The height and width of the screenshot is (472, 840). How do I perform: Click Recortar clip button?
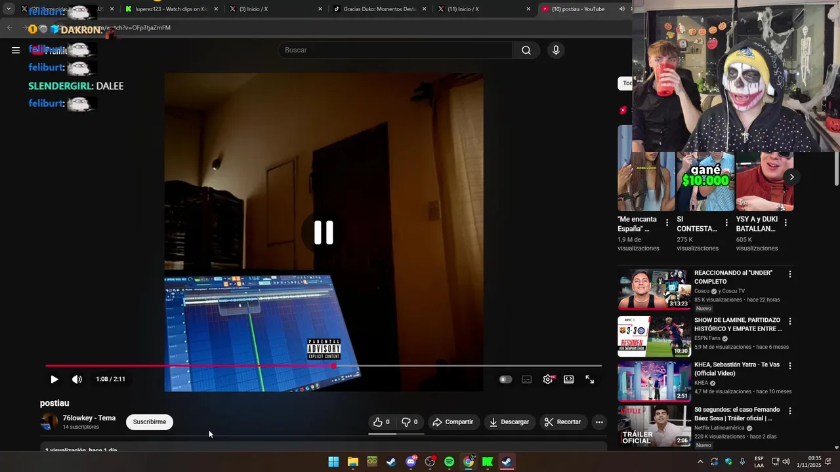coord(563,422)
